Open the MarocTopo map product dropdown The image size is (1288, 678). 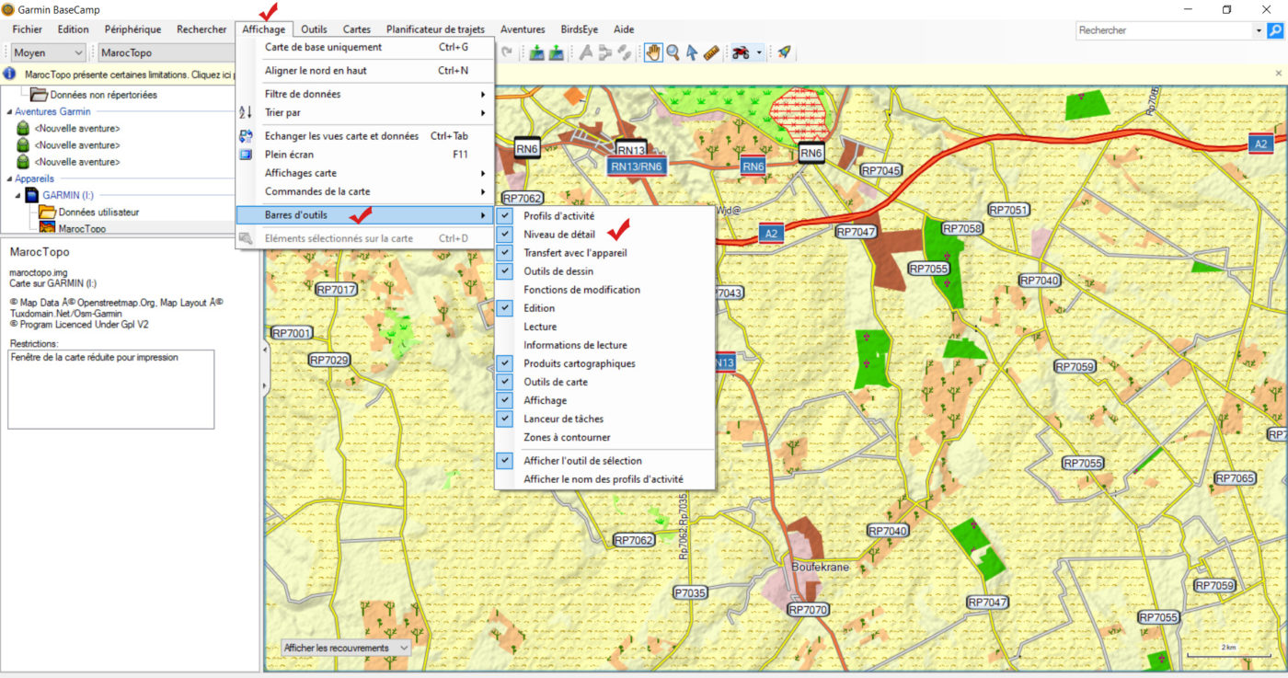[166, 52]
